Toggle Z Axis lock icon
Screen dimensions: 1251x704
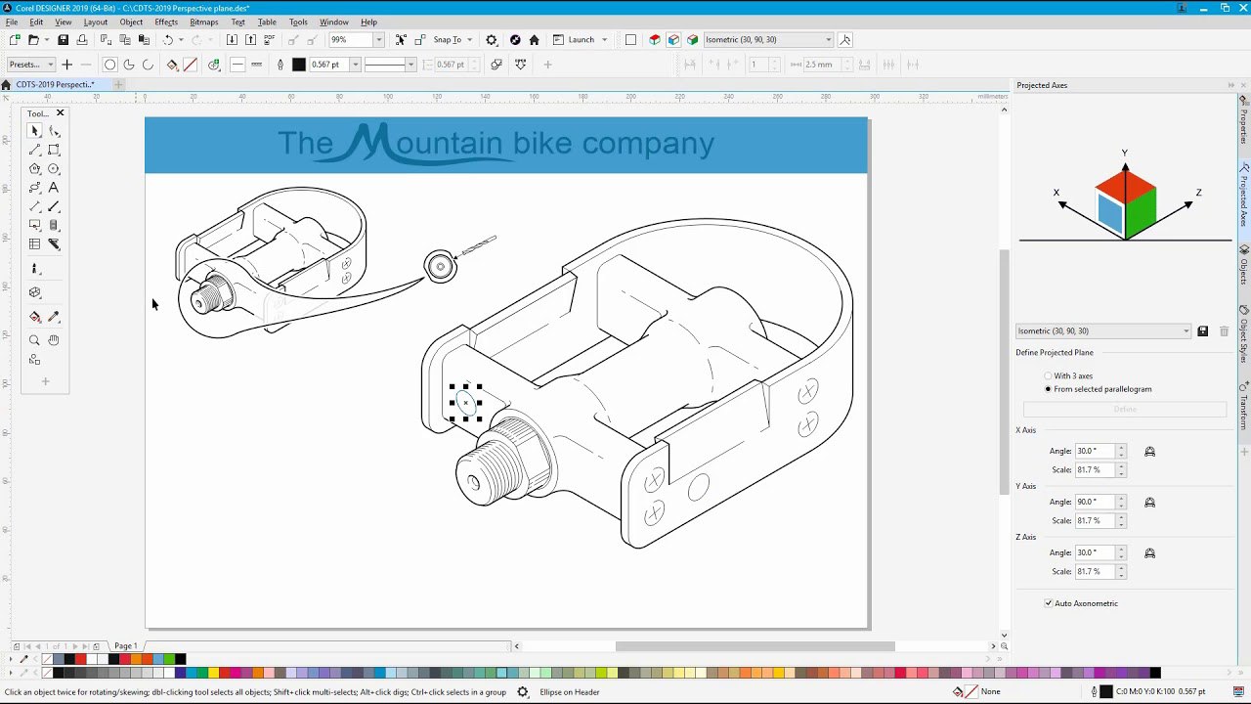(x=1149, y=552)
